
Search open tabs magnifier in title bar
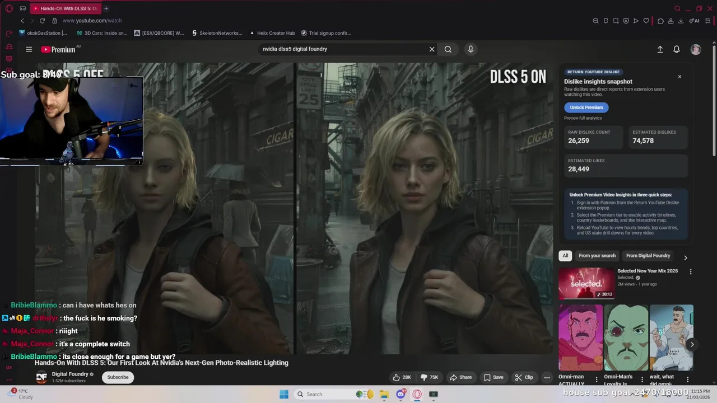(x=677, y=8)
